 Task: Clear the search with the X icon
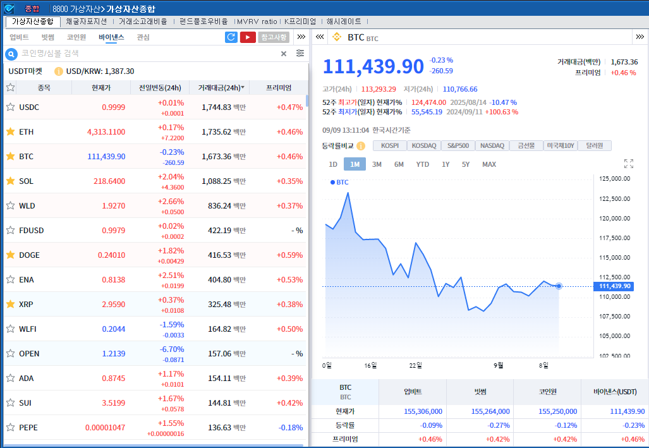pos(283,53)
